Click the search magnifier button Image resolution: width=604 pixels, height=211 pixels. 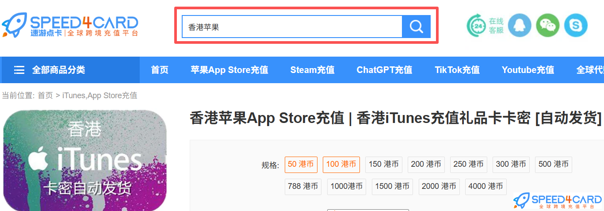point(416,27)
